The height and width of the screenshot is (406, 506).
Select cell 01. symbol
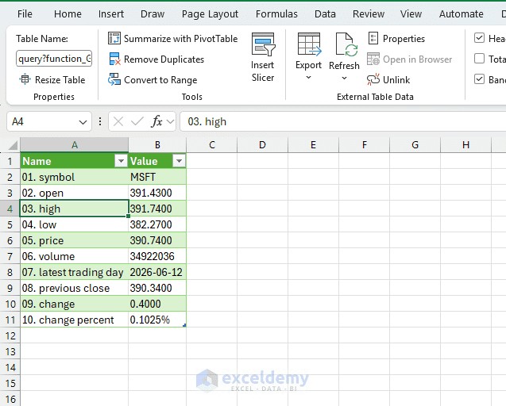coord(75,177)
